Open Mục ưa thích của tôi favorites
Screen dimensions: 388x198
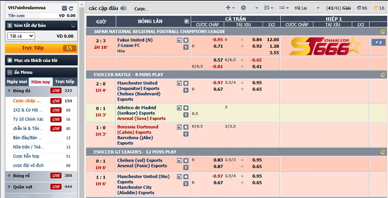(x=41, y=60)
